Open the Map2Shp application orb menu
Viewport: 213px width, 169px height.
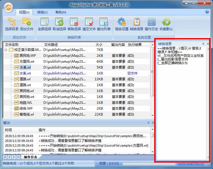click(x=8, y=8)
